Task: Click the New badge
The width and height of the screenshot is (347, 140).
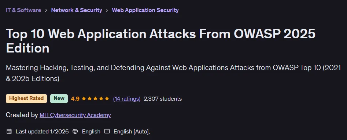Action: coord(59,98)
